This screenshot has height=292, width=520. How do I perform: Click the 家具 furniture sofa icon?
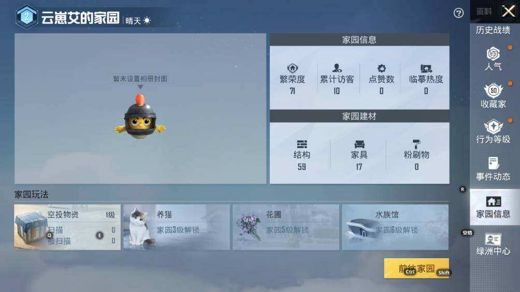359,144
